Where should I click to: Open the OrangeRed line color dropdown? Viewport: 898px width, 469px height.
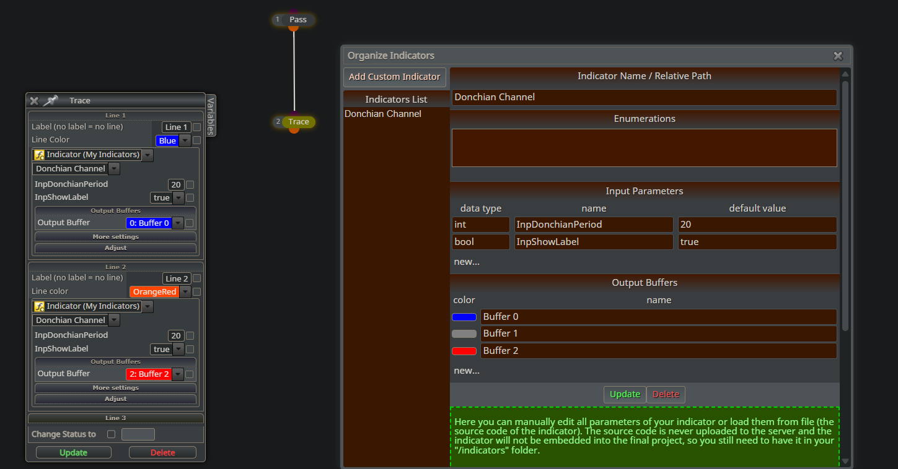pyautogui.click(x=185, y=291)
